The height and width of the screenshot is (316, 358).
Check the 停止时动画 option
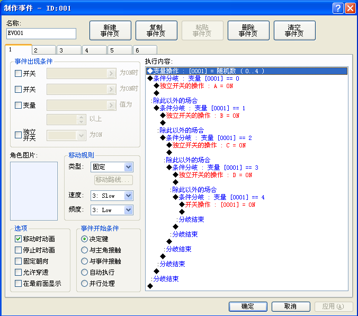(18, 250)
